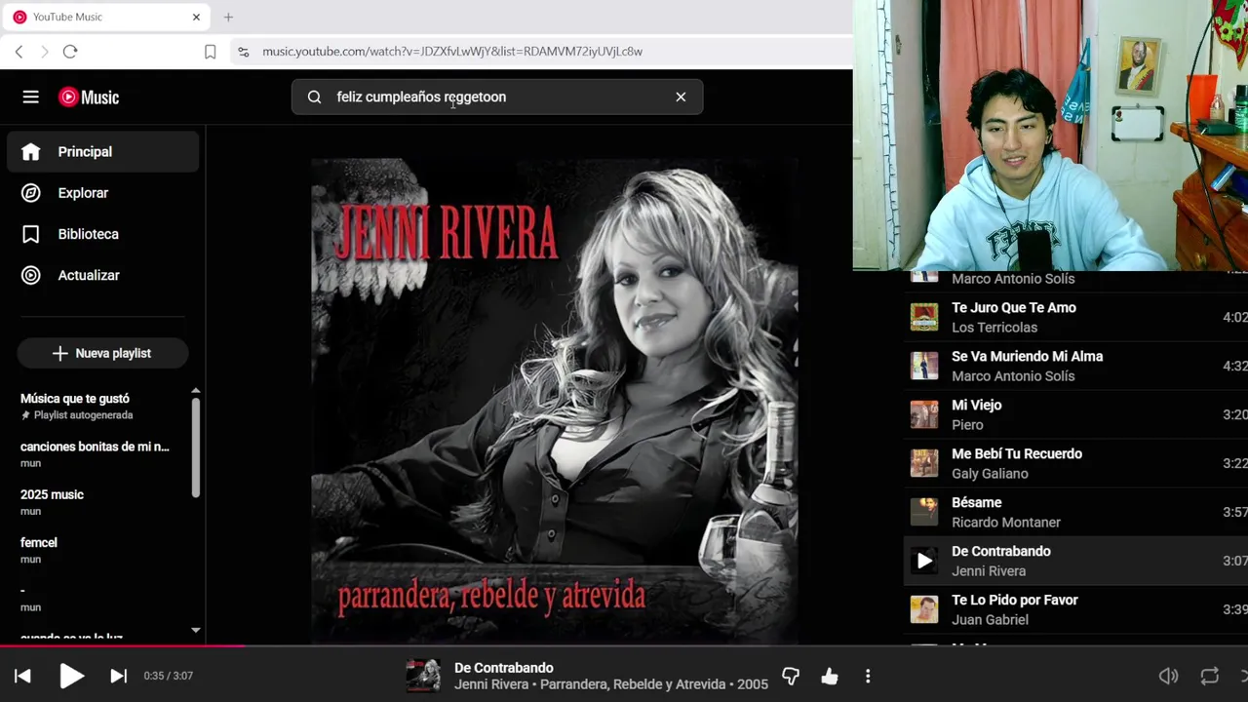Click the player bar album thumbnail

[x=423, y=676]
